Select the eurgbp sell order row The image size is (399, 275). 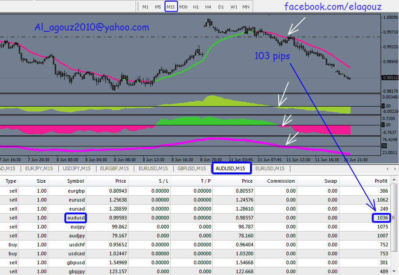[x=195, y=191]
